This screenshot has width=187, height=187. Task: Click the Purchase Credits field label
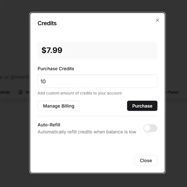(56, 69)
